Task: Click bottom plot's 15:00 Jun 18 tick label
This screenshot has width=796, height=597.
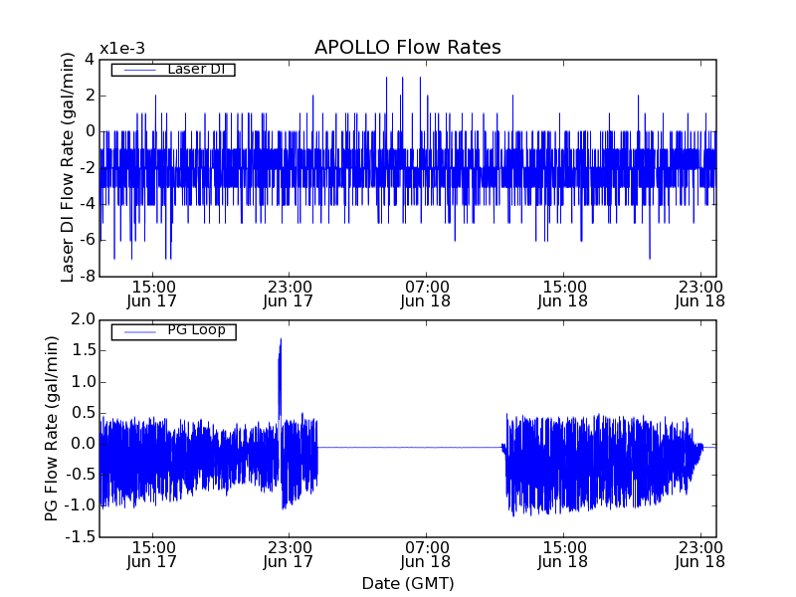Action: pyautogui.click(x=564, y=554)
